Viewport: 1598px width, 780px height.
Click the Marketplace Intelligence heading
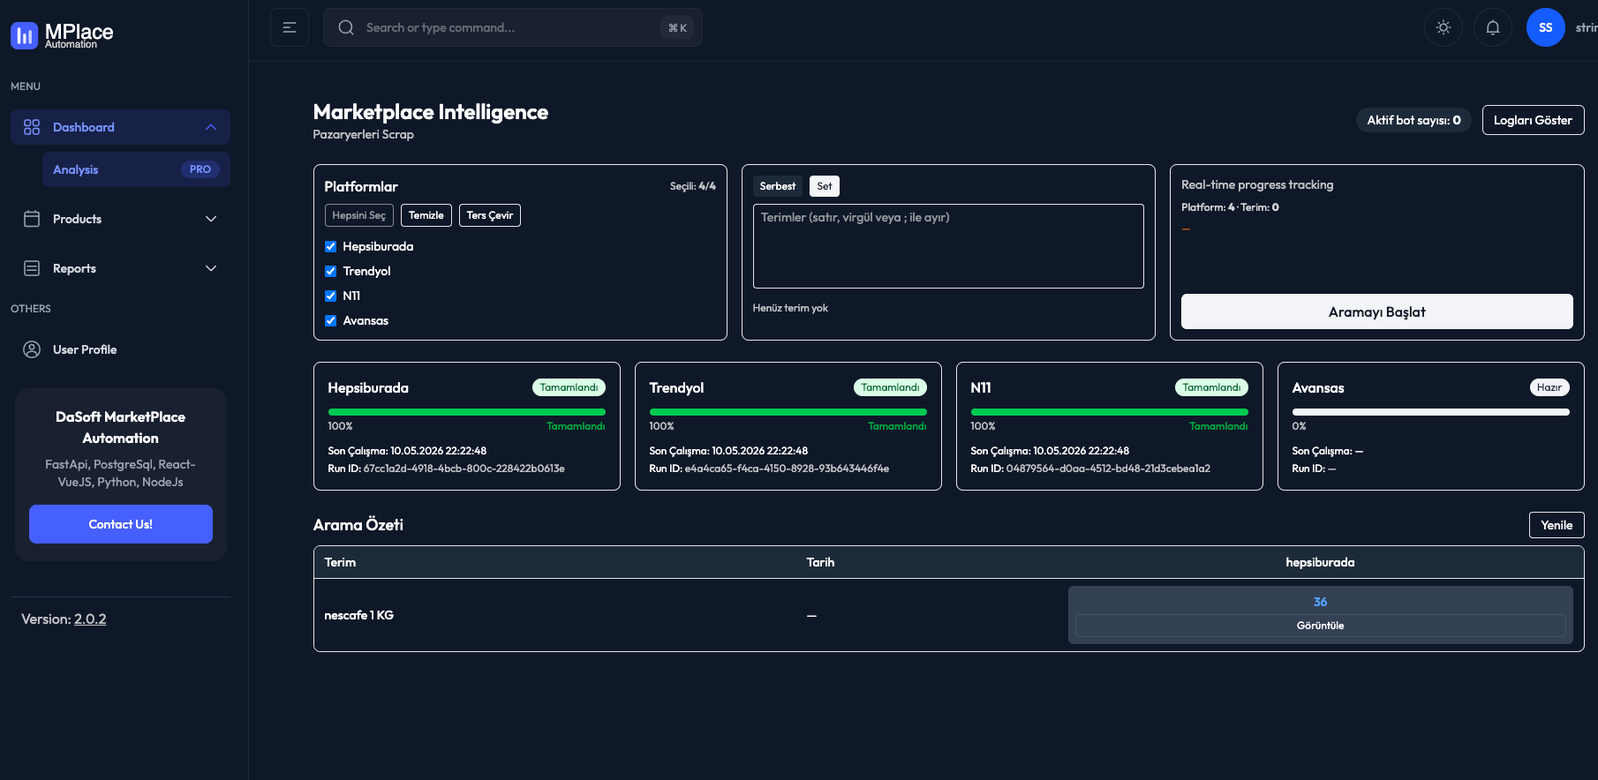431,112
